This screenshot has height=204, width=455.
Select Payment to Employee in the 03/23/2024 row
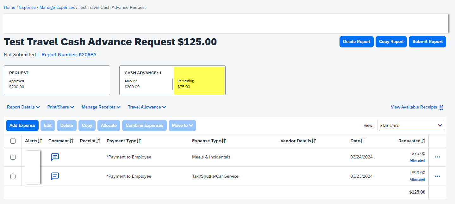(x=129, y=176)
